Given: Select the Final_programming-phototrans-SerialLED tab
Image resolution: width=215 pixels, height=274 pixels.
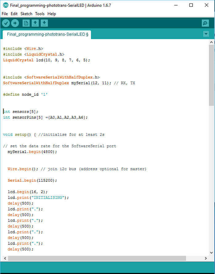Looking at the screenshot, I should (47, 34).
